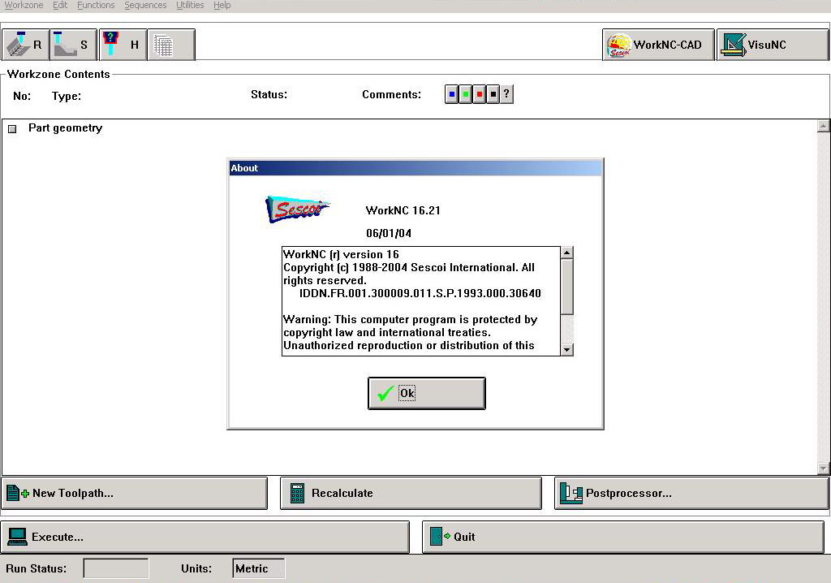Click the 'WorkNC (r) version 16' line

pyautogui.click(x=341, y=255)
